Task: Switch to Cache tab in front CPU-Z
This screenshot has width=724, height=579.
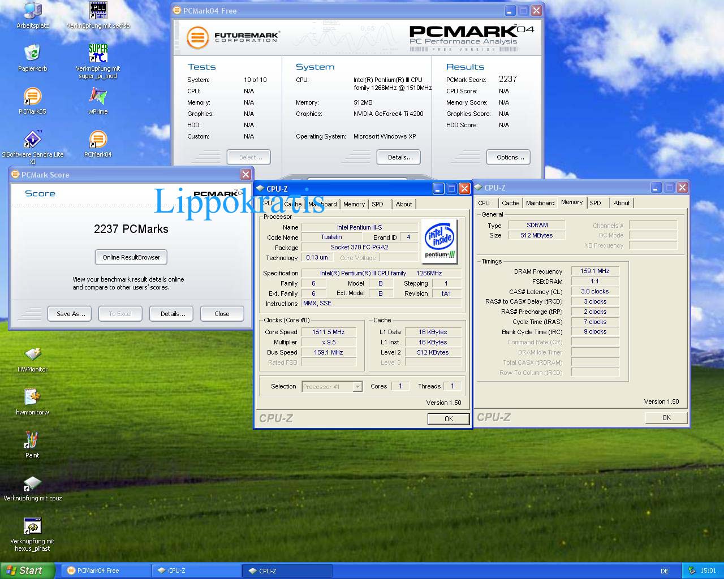Action: (x=293, y=204)
